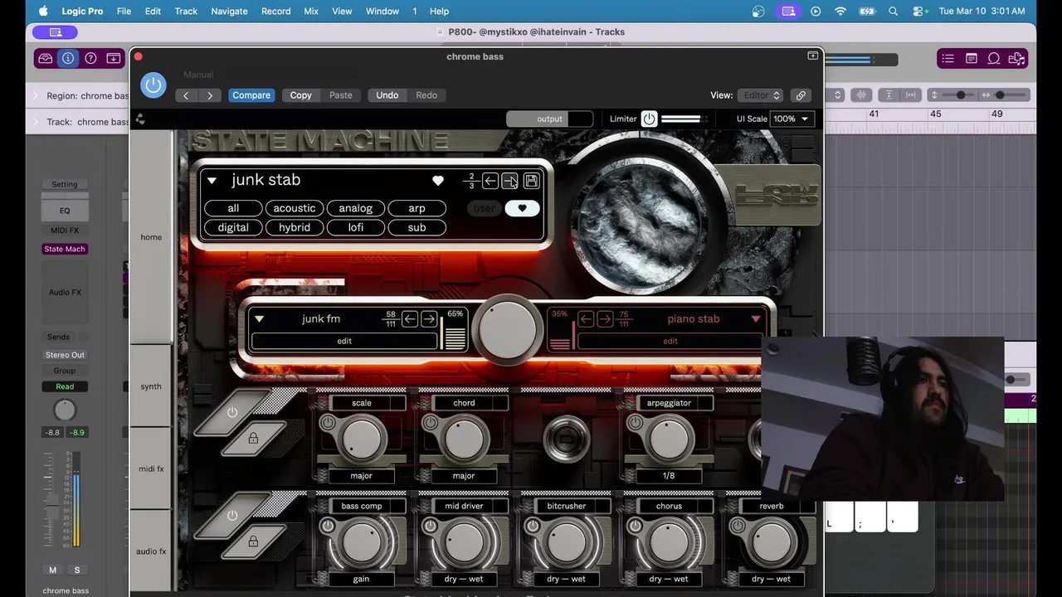Open the home tab
Viewport: 1062px width, 597px height.
click(151, 237)
